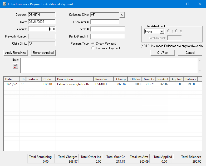
Task: Click the Provider column header
Action: click(104, 79)
